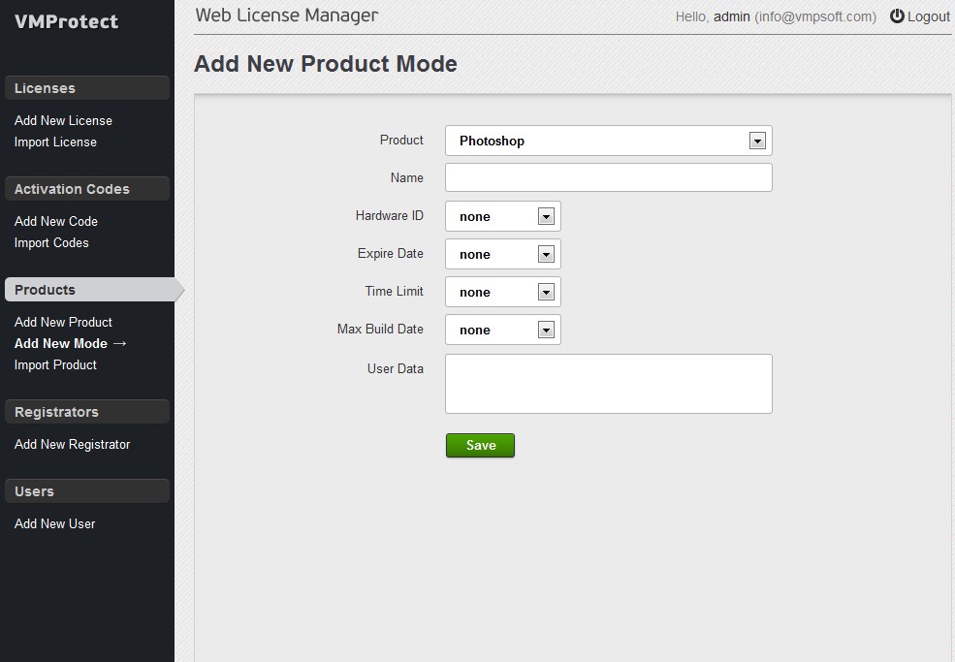
Task: Click the Logout power icon
Action: [x=897, y=16]
